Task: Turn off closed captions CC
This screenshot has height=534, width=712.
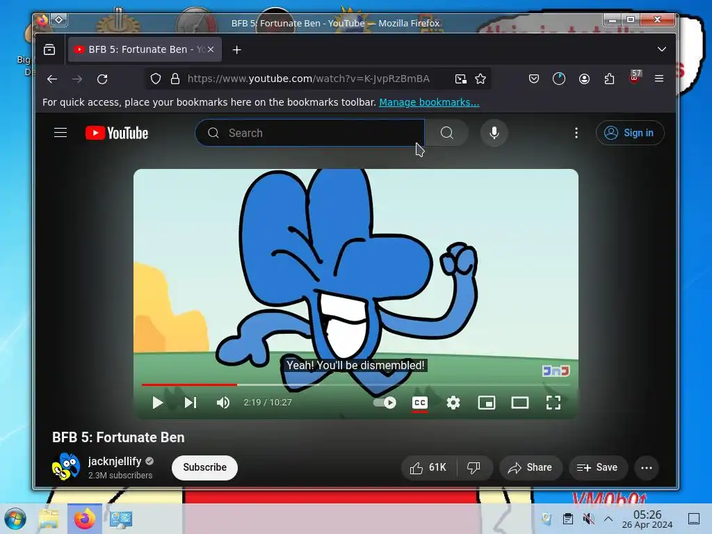Action: coord(420,403)
